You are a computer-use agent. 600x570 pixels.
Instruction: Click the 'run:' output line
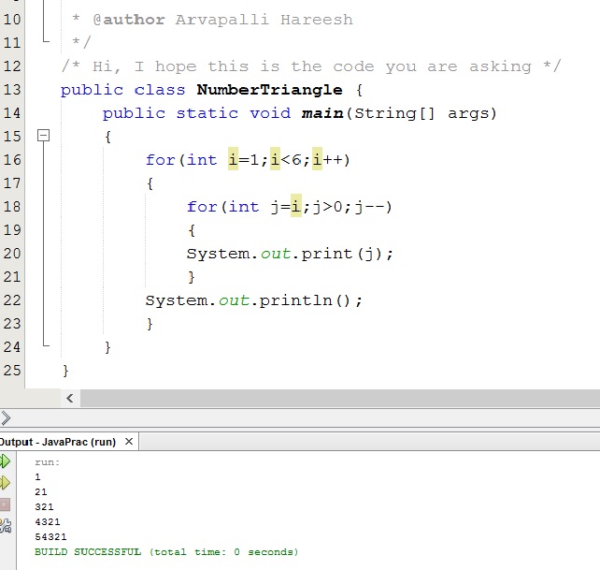coord(48,462)
